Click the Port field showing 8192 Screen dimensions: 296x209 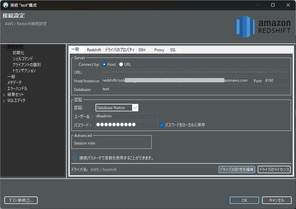(x=277, y=81)
